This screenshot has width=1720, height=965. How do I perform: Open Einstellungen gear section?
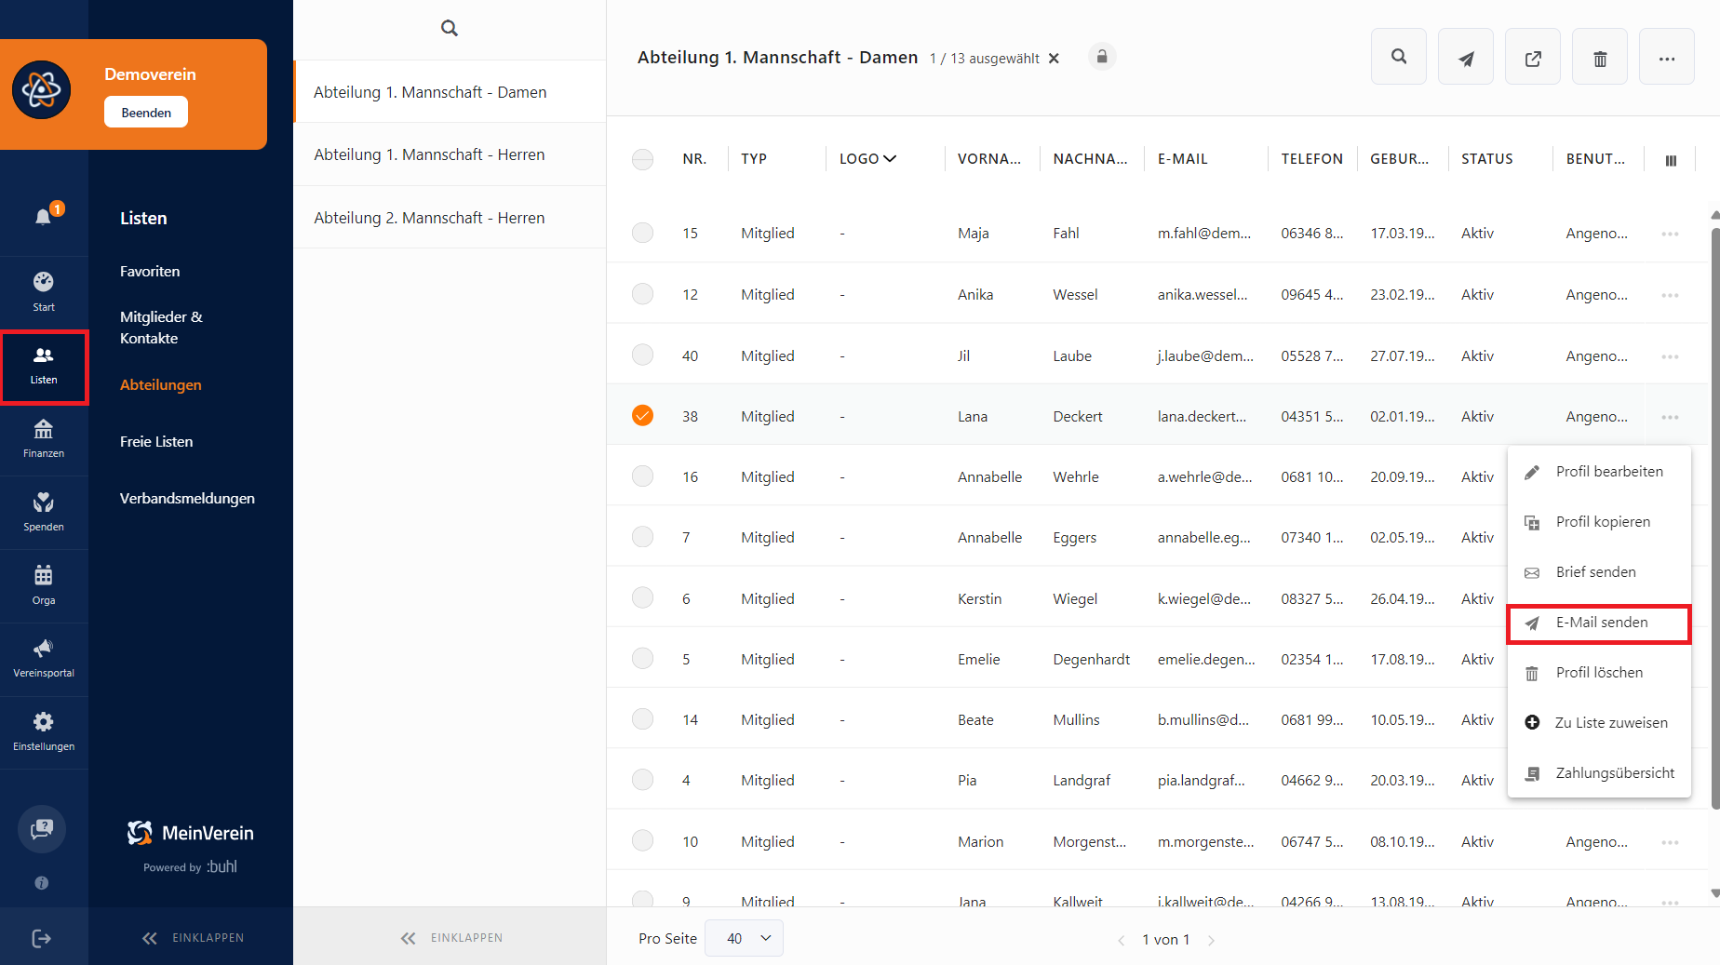44,732
